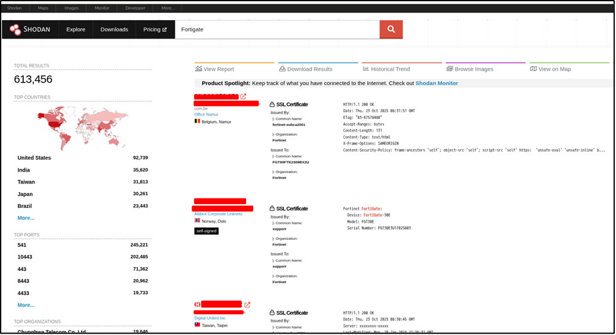Expand More... under Top Countries
Viewport: 616px width, 335px height.
(x=26, y=218)
